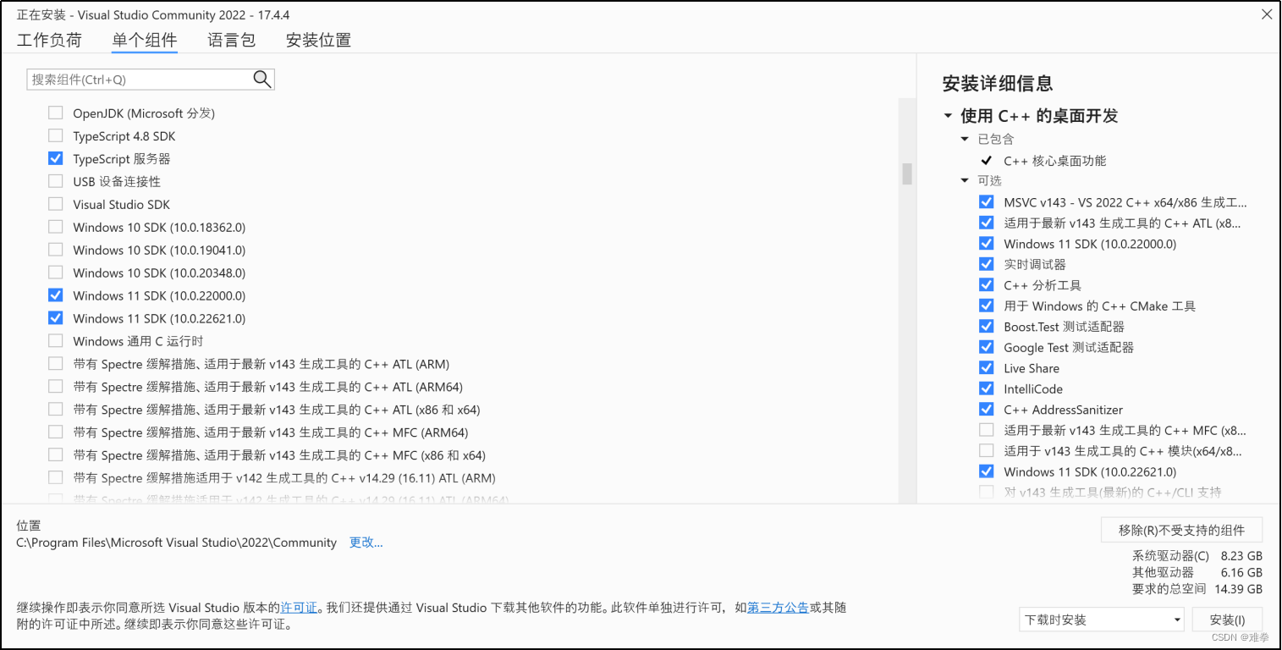This screenshot has width=1282, height=650.
Task: Check Spectre v143 C++ ATL (x86 和 x64)
Action: coord(56,410)
